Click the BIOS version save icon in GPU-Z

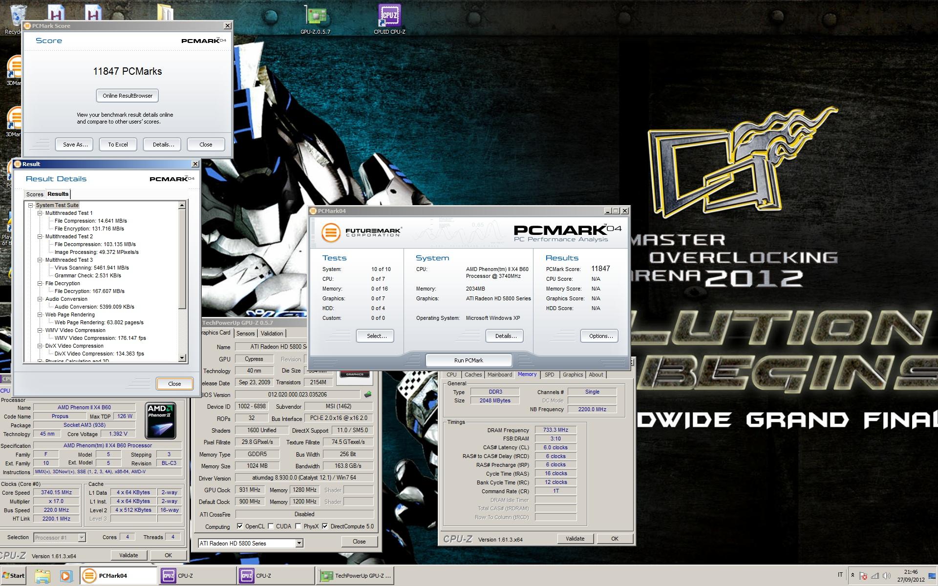(x=367, y=394)
